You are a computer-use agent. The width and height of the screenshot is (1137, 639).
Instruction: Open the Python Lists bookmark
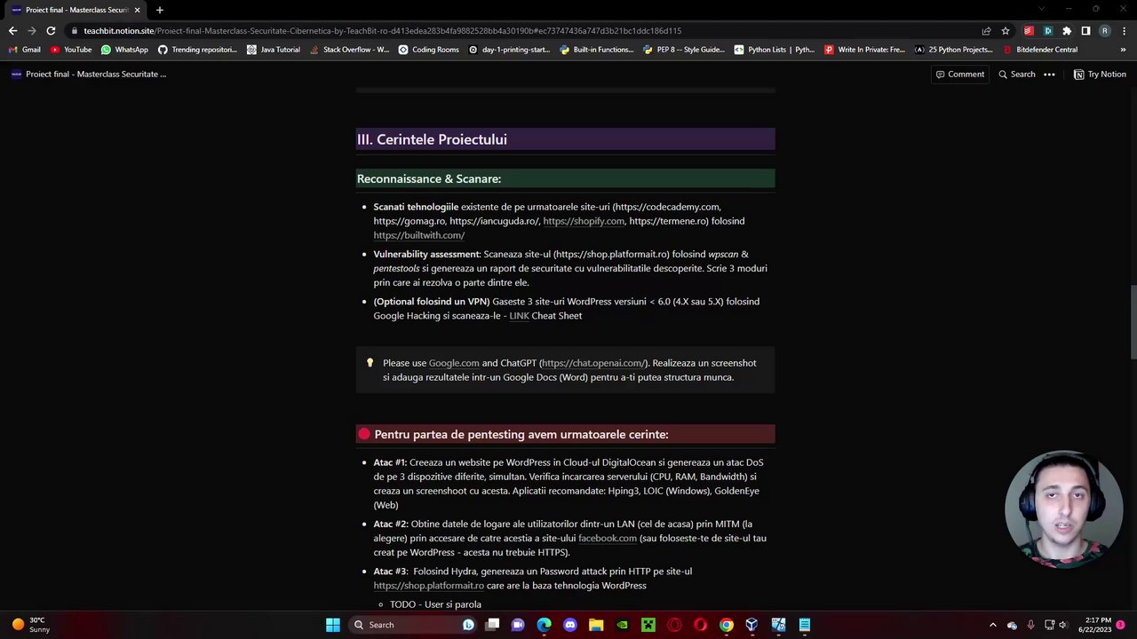[x=774, y=50]
